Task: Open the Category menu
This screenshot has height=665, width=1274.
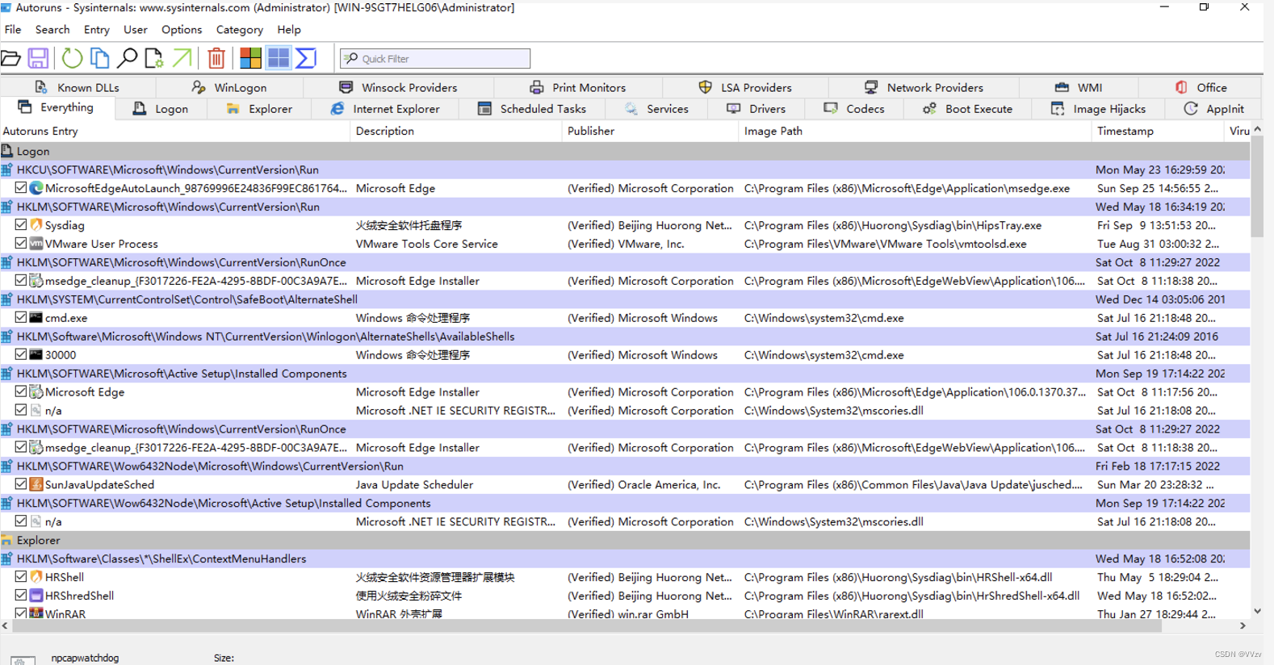Action: tap(240, 30)
